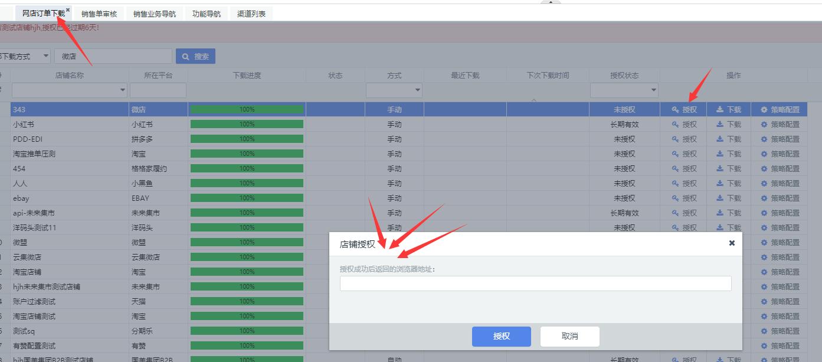This screenshot has width=822, height=362.
Task: Click the 下载 download icon for PDD-EDI
Action: pyautogui.click(x=721, y=139)
